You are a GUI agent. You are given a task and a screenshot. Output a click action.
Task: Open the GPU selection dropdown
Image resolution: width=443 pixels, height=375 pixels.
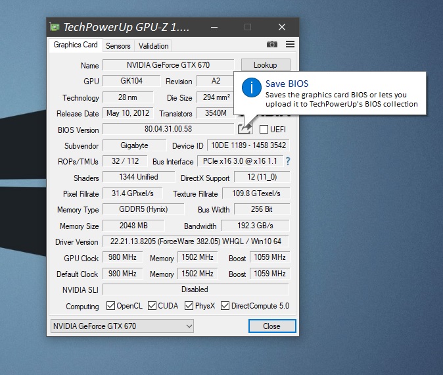coord(122,326)
